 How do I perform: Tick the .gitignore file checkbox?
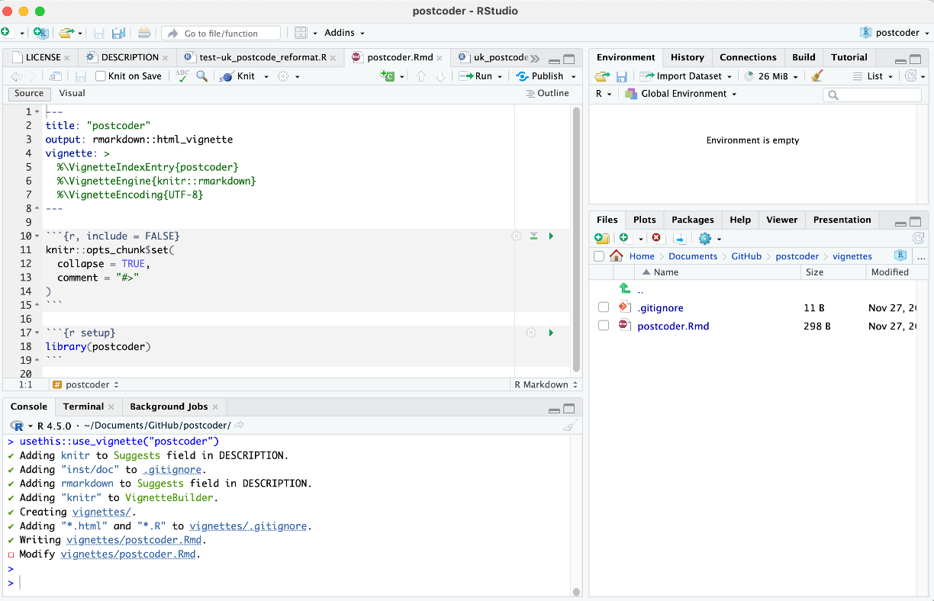[x=604, y=307]
